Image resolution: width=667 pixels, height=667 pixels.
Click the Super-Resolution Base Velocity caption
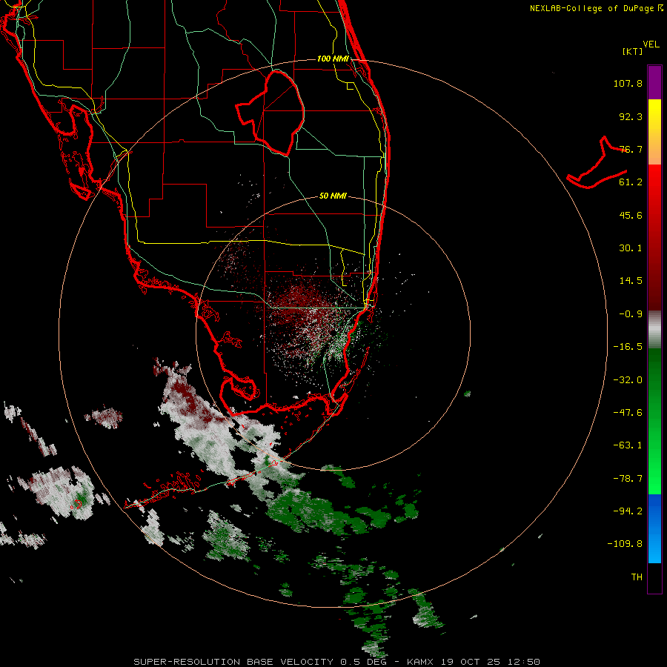[336, 662]
